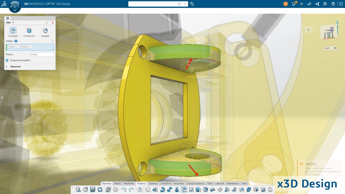Viewport: 345px width, 194px height.
Task: Uncheck Tangent propagation checkbox
Action: [x=7, y=60]
